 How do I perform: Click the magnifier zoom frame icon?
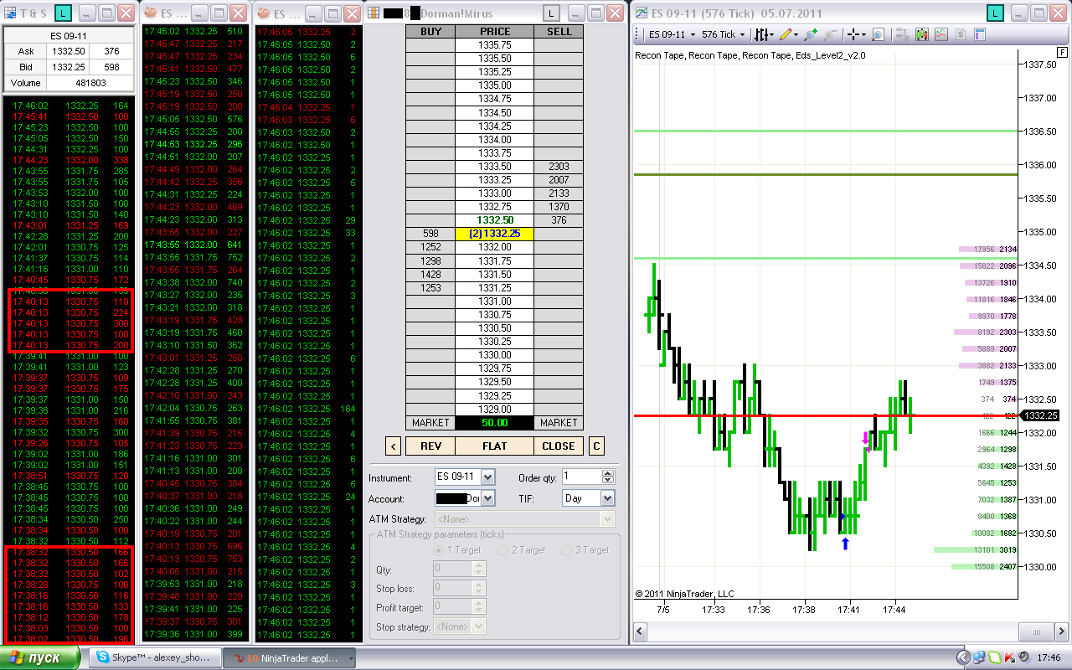[x=878, y=34]
